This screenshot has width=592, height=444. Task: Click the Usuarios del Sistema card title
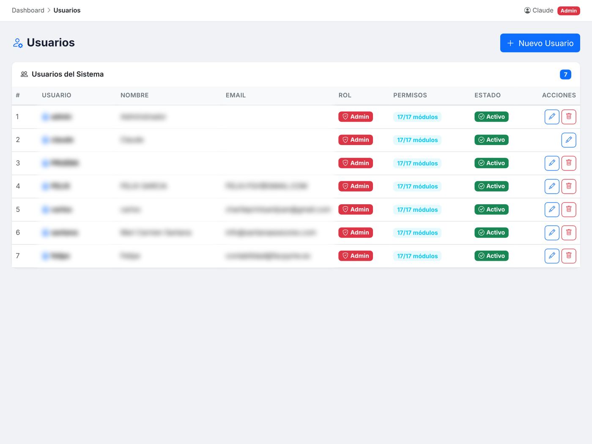point(68,74)
